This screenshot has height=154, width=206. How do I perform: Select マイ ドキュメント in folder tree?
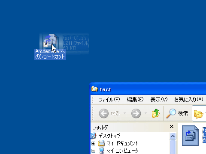click(123, 143)
